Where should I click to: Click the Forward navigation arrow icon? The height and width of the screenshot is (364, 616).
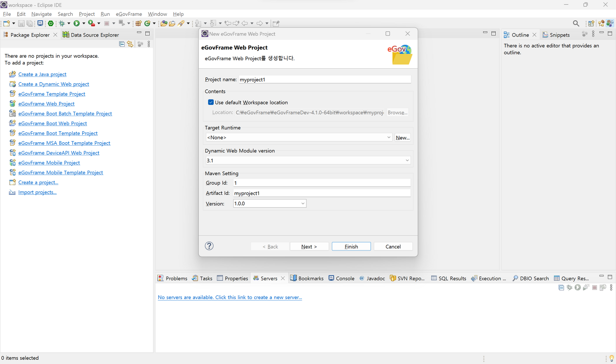[x=260, y=23]
